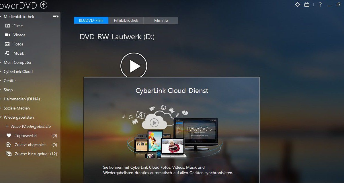The height and width of the screenshot is (183, 344).
Task: Expand the CyberLink Cloud entry
Action: click(1, 71)
